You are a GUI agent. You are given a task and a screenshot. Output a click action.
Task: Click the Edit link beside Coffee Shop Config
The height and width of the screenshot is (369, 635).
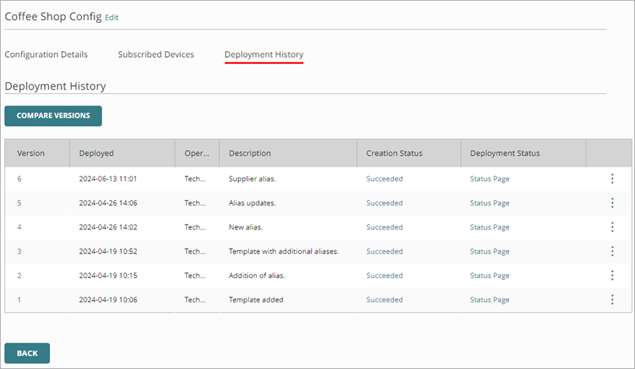[111, 18]
